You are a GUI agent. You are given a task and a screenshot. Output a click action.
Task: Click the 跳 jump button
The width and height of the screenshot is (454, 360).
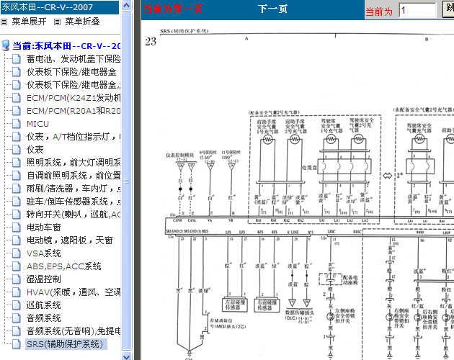coord(448,9)
